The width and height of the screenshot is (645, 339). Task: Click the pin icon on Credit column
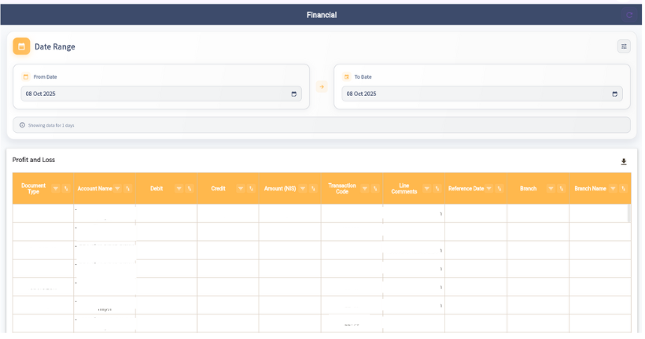click(252, 189)
